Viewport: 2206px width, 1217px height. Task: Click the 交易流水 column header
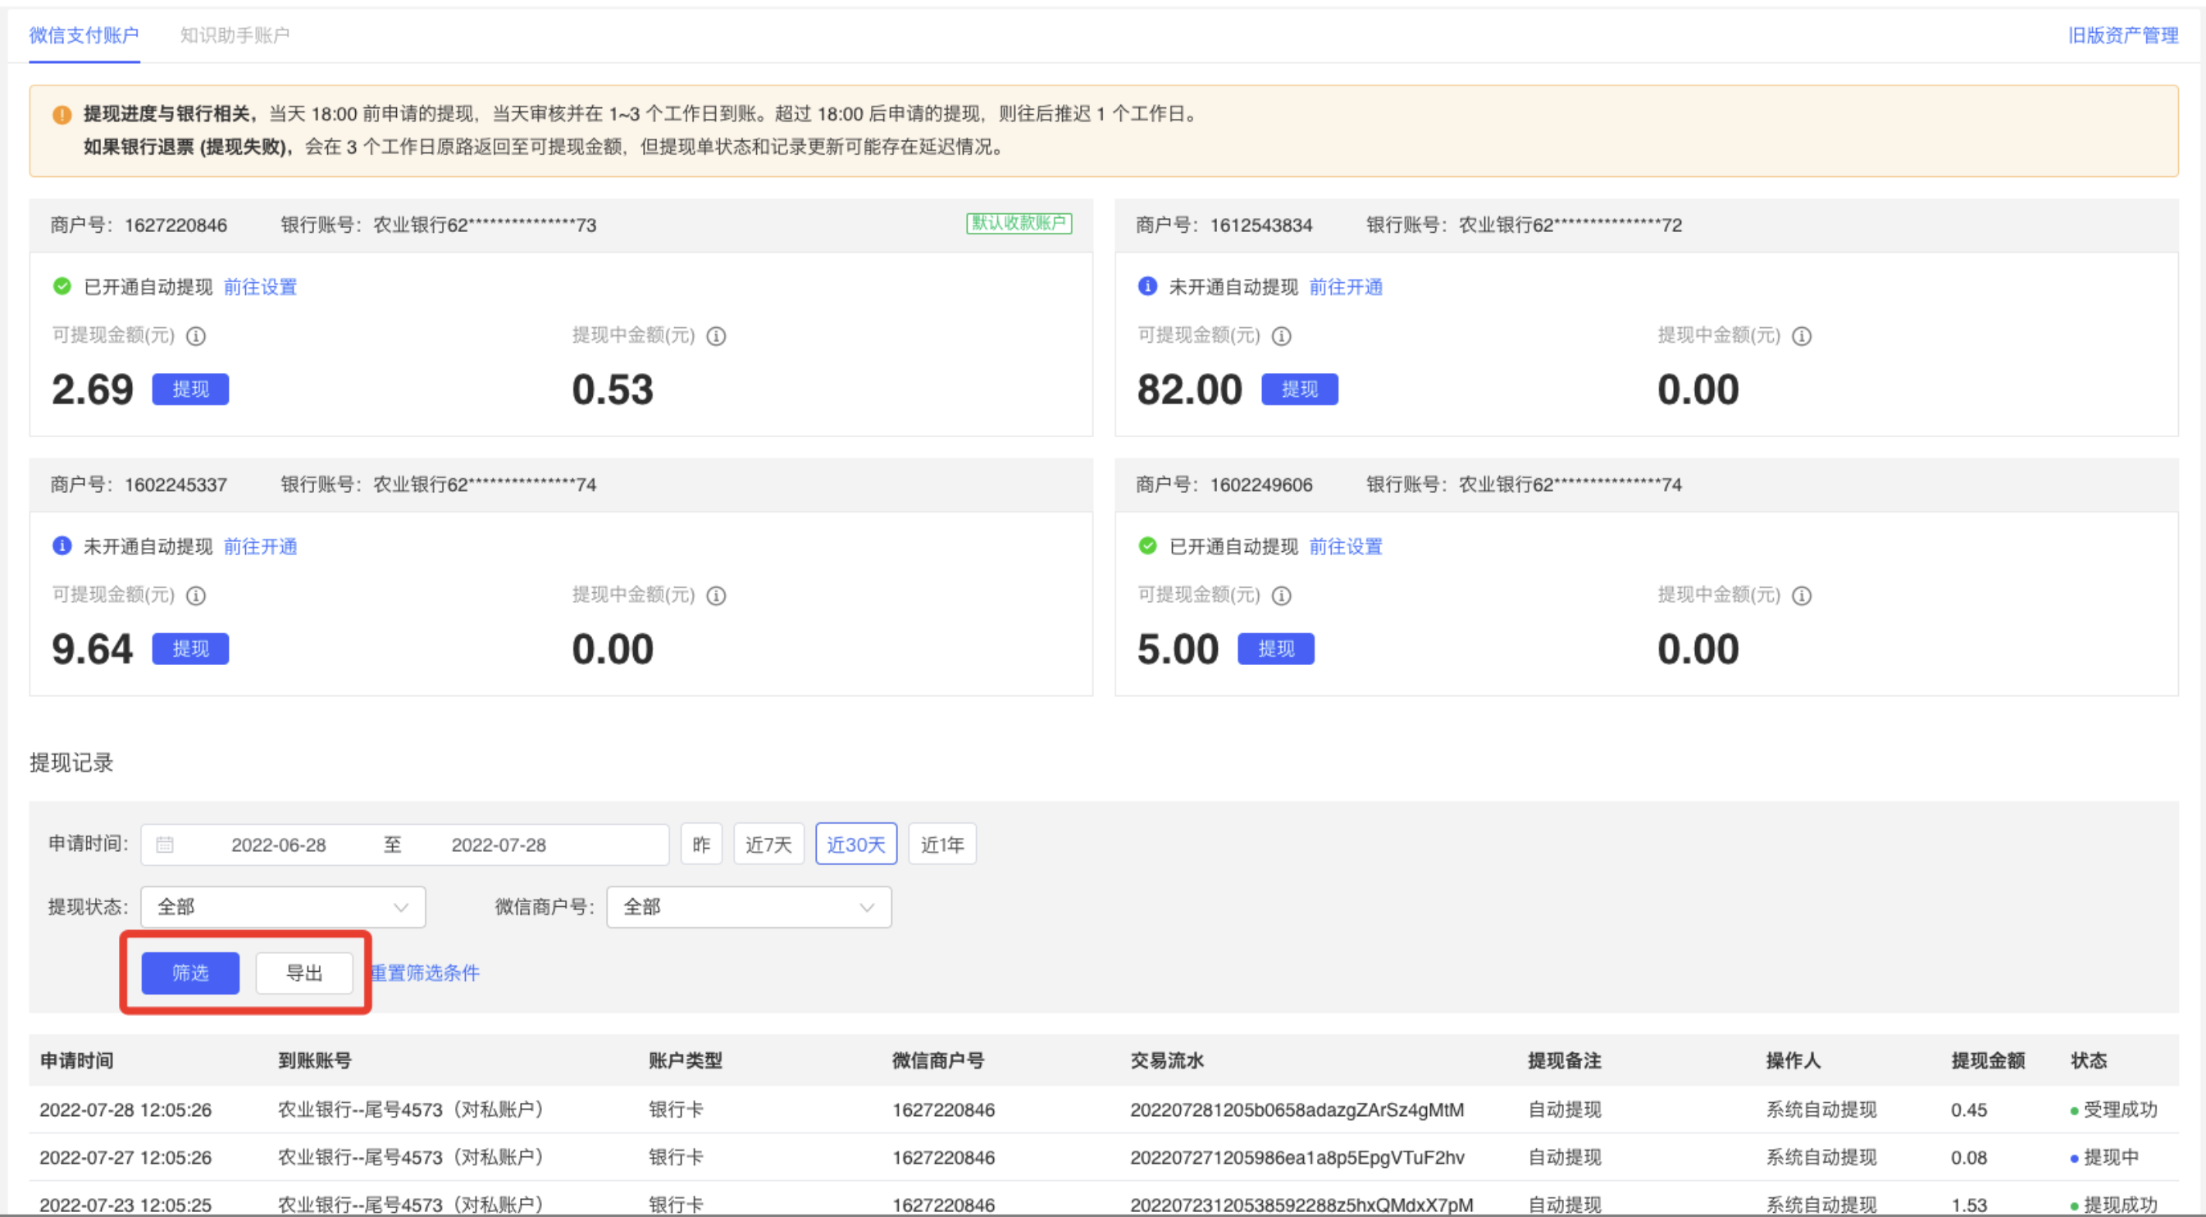tap(1166, 1060)
